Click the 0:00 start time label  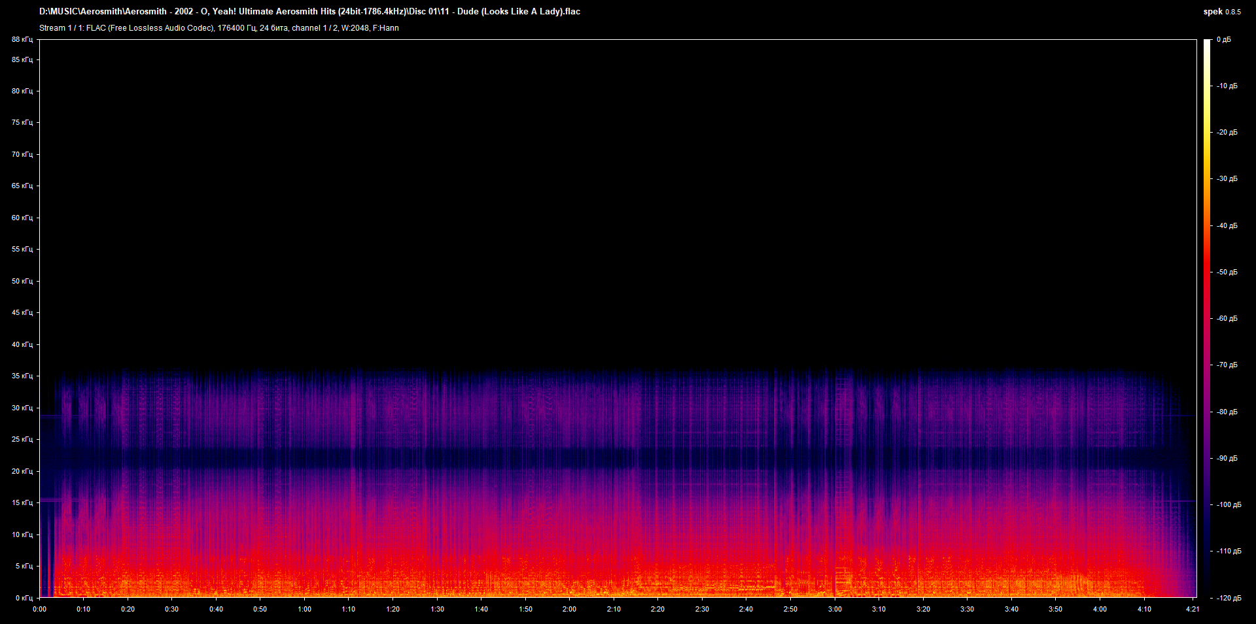[39, 609]
